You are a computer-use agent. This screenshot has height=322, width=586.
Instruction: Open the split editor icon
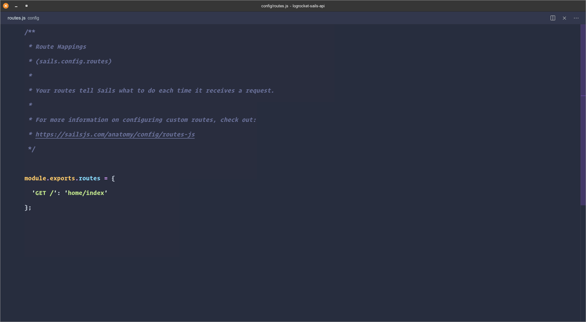click(x=553, y=18)
